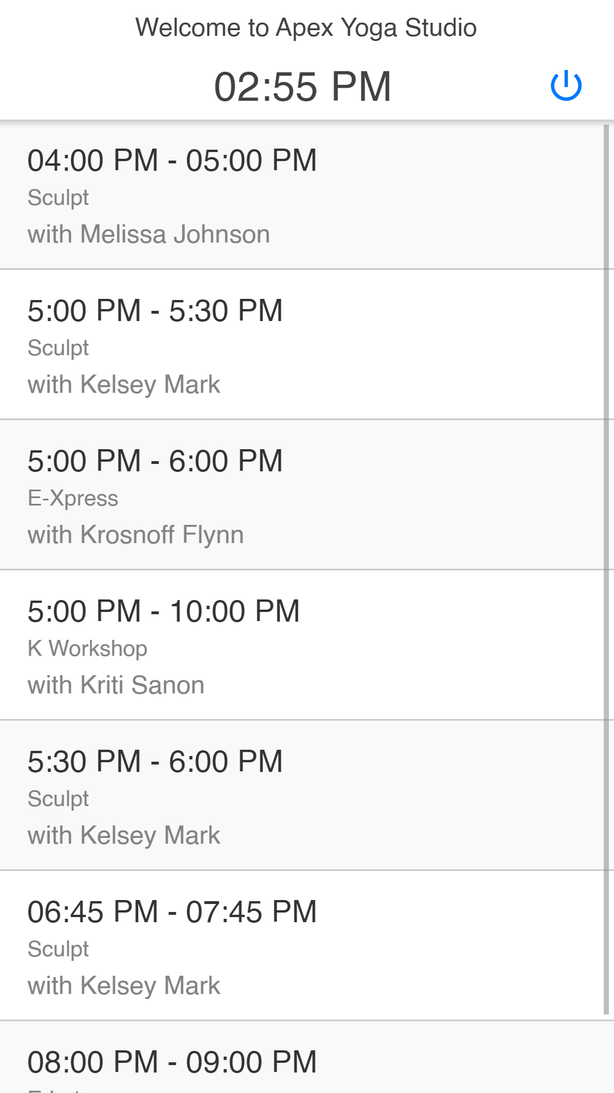The width and height of the screenshot is (614, 1093).
Task: Click Kelsey Mark in the 5:30 PM class
Action: pyautogui.click(x=124, y=836)
